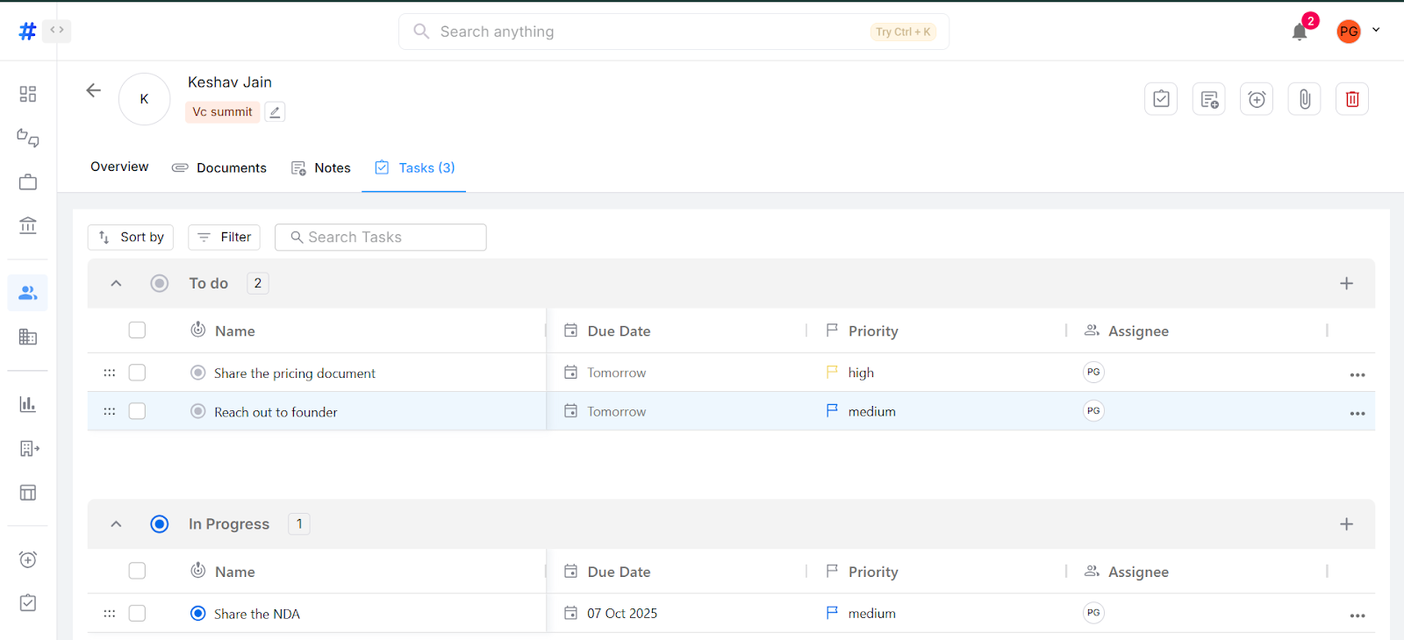Image resolution: width=1404 pixels, height=640 pixels.
Task: Click the Search Tasks field
Action: click(x=381, y=238)
